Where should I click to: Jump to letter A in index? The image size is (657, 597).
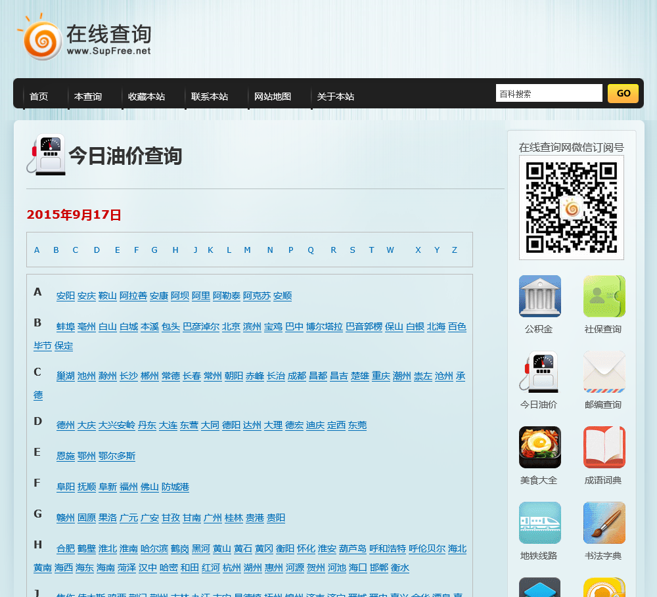coord(37,250)
